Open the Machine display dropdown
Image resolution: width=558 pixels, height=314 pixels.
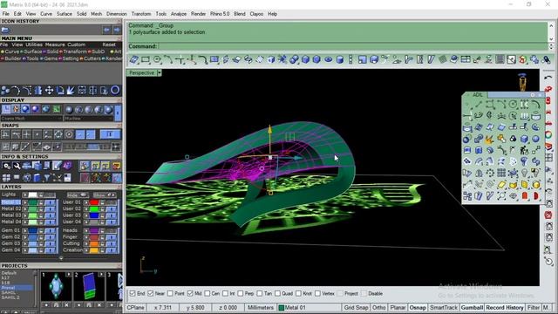click(89, 119)
